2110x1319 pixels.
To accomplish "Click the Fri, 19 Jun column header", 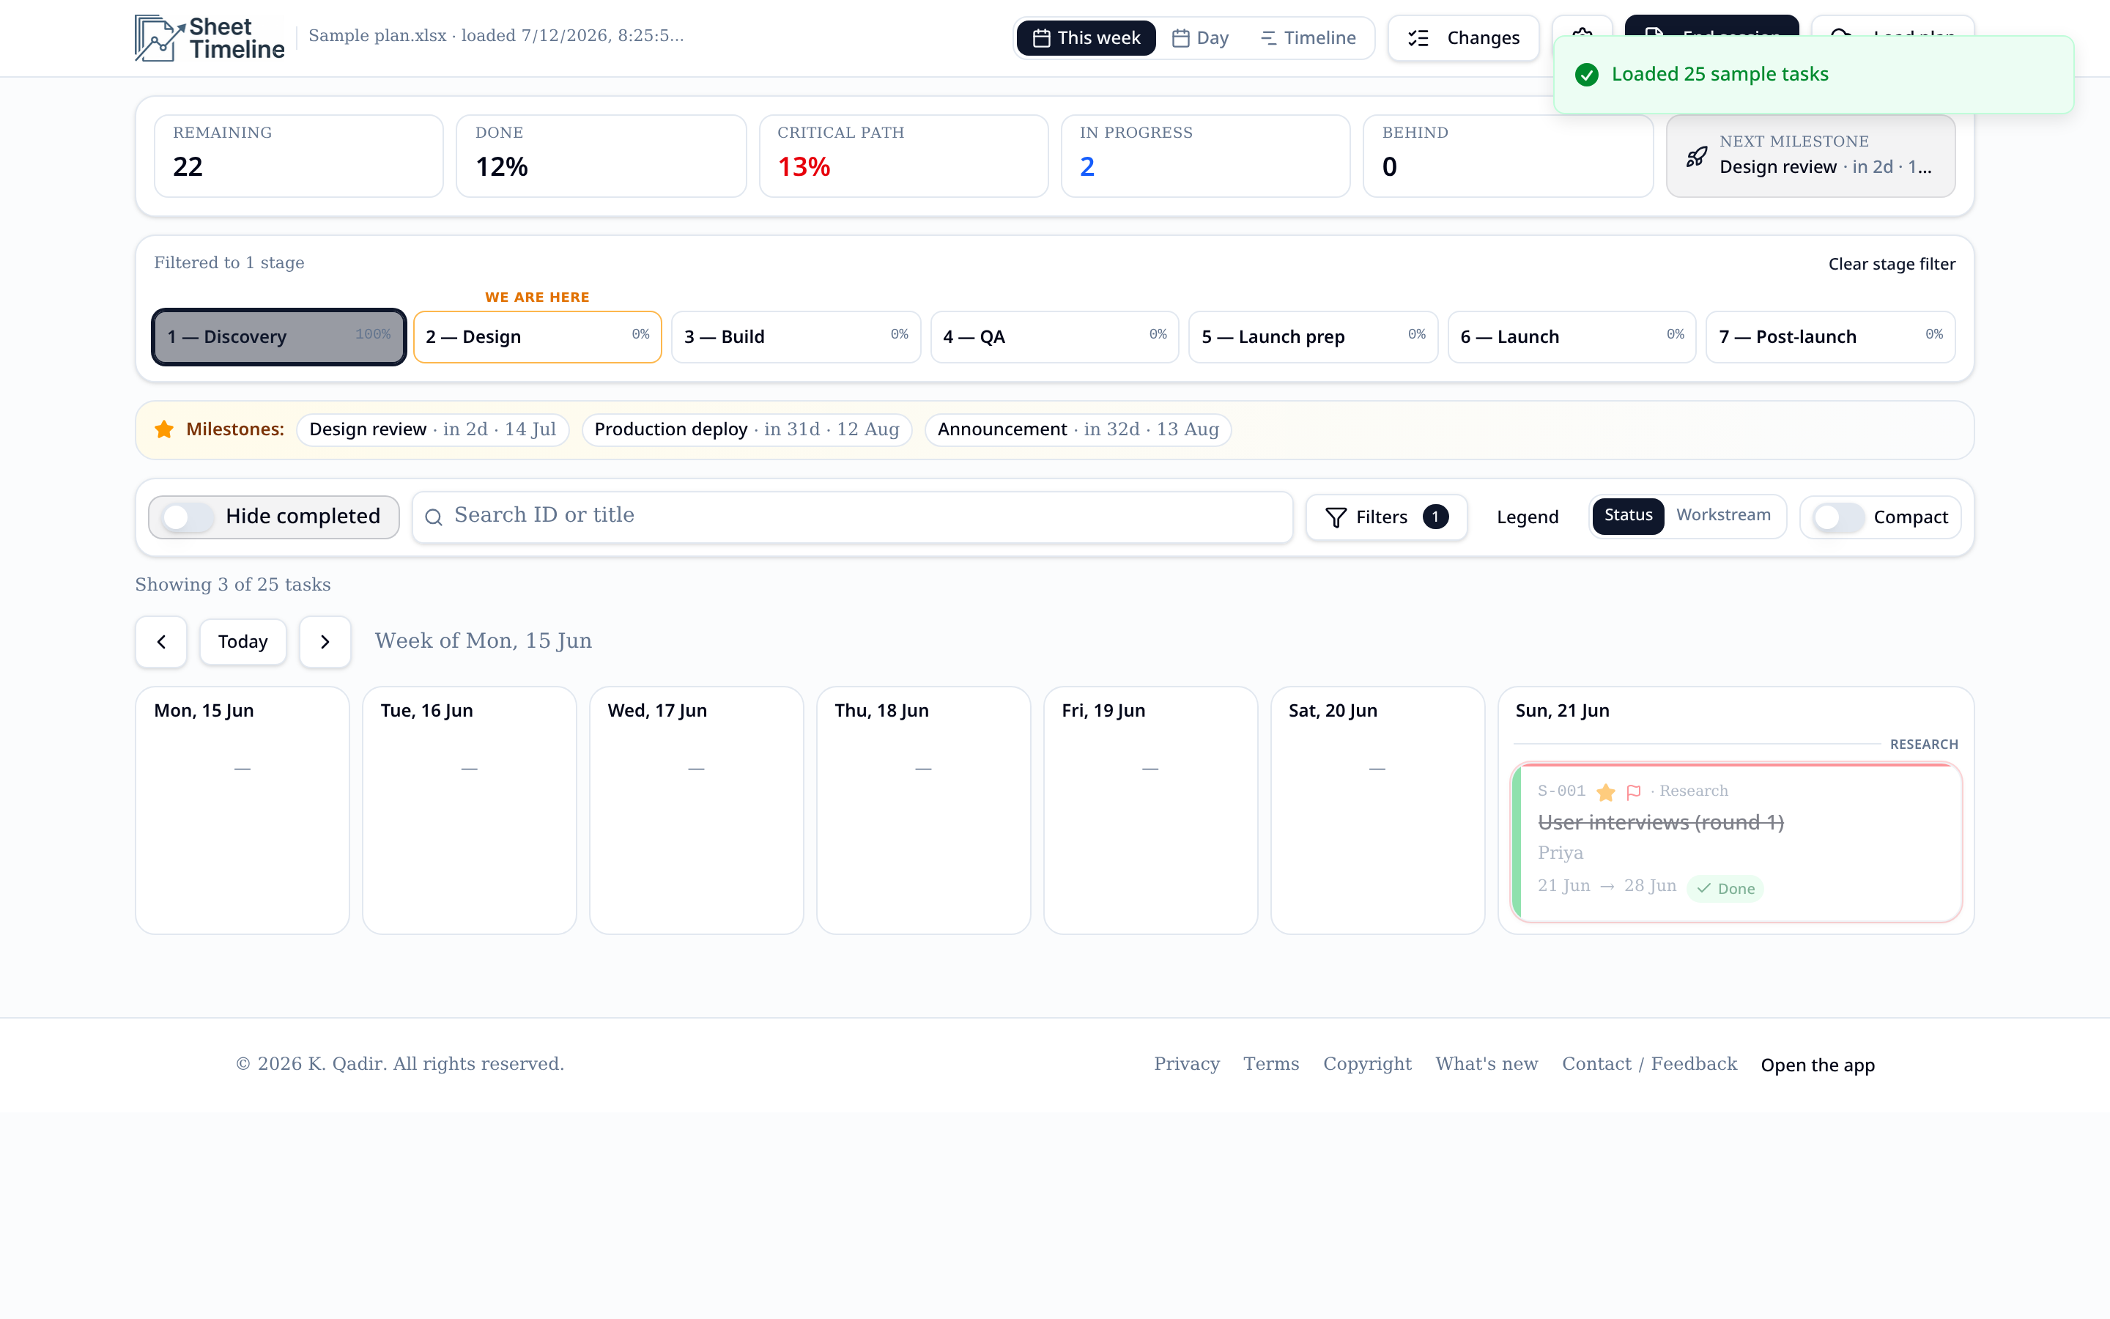I will (x=1103, y=710).
